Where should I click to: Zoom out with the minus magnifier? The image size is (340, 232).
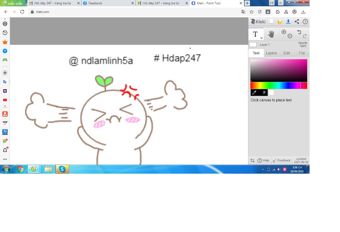tap(290, 36)
